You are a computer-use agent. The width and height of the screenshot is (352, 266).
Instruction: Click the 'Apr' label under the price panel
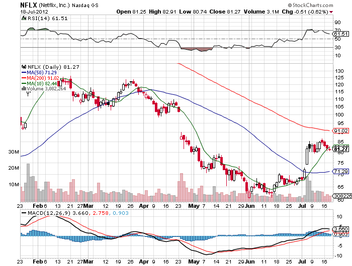144,206
